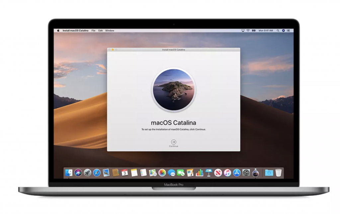Open Calendar icon showing 3

point(125,173)
